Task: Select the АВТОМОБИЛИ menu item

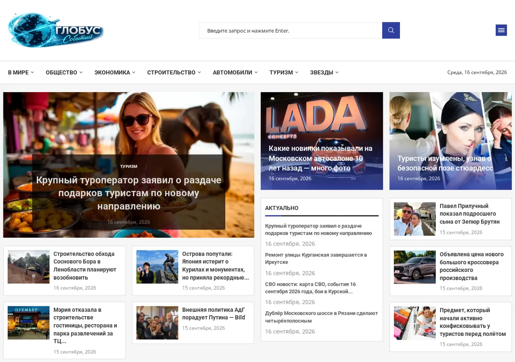Action: click(235, 72)
